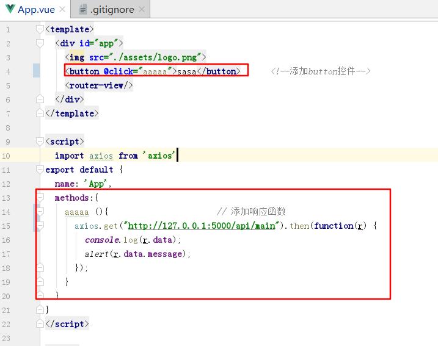438x346 pixels.
Task: Collapse the methods block at line 13
Action: pyautogui.click(x=40, y=198)
